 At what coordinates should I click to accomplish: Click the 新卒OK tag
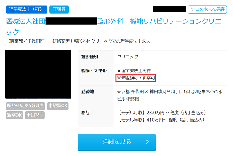(x=14, y=115)
